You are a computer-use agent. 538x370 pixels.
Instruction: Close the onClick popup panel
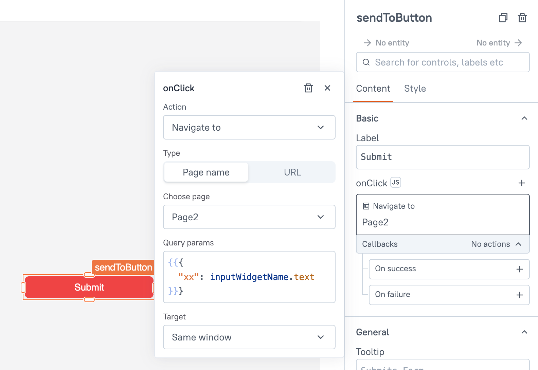(x=327, y=88)
